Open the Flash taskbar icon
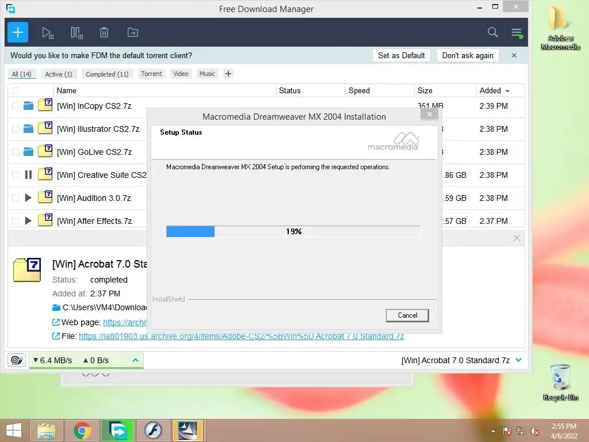This screenshot has height=442, width=589. pos(153,430)
